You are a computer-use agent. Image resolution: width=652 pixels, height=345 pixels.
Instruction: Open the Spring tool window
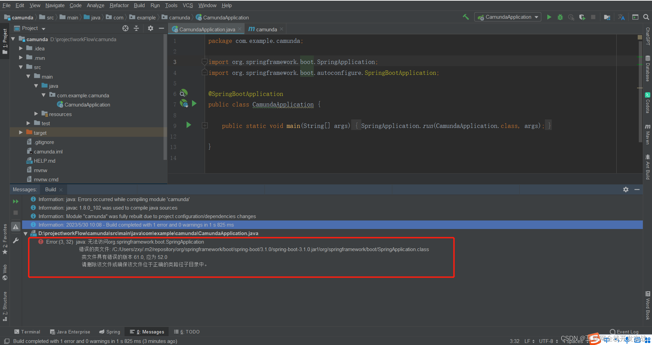pos(109,332)
